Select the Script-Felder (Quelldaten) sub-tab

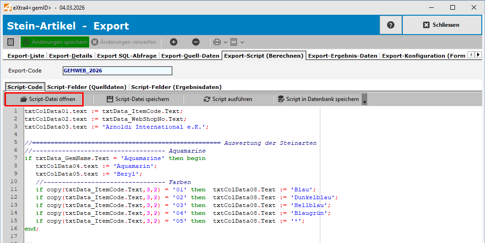pos(87,87)
